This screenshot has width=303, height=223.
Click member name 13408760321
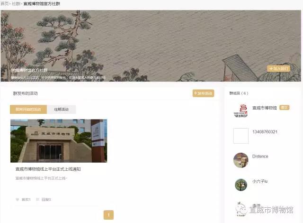[265, 132]
